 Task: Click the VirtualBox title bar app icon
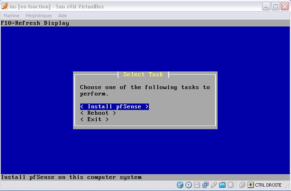5,6
